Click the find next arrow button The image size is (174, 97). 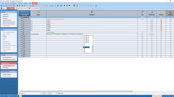pos(49,93)
